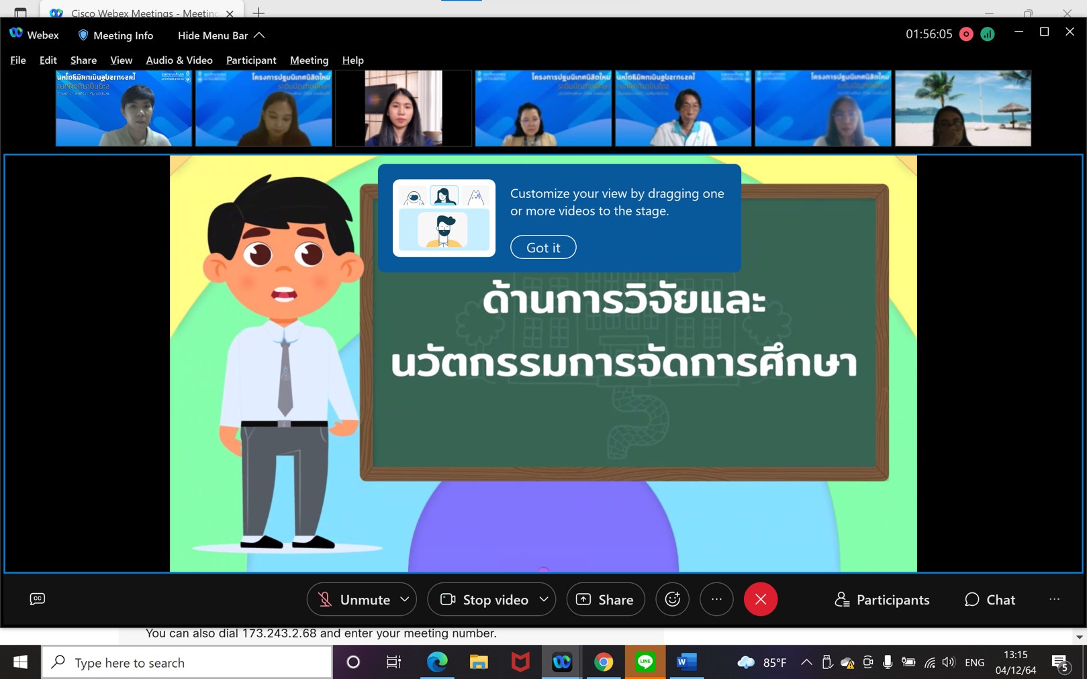
Task: Open Google Chrome from taskbar
Action: coord(604,662)
